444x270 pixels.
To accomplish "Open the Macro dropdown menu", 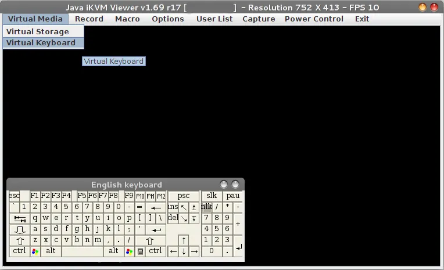I will click(x=127, y=19).
